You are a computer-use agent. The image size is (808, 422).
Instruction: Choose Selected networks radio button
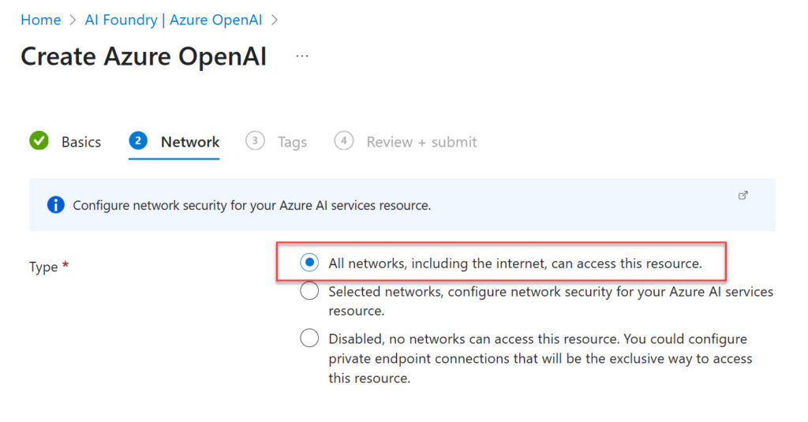point(309,290)
